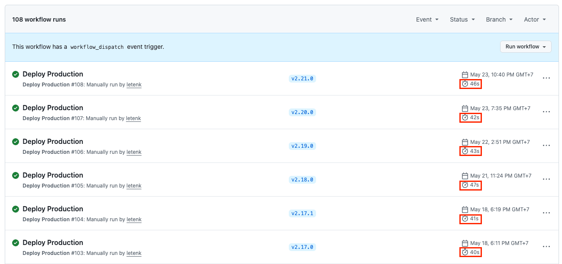Open the Status filter dropdown
This screenshot has width=562, height=264.
click(462, 19)
